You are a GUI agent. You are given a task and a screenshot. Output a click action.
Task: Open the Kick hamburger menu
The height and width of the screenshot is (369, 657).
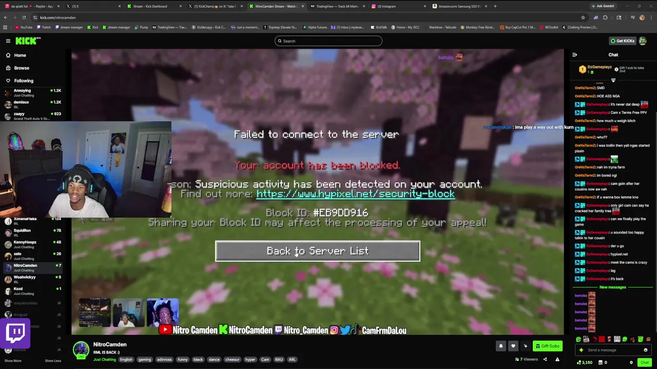pos(8,41)
